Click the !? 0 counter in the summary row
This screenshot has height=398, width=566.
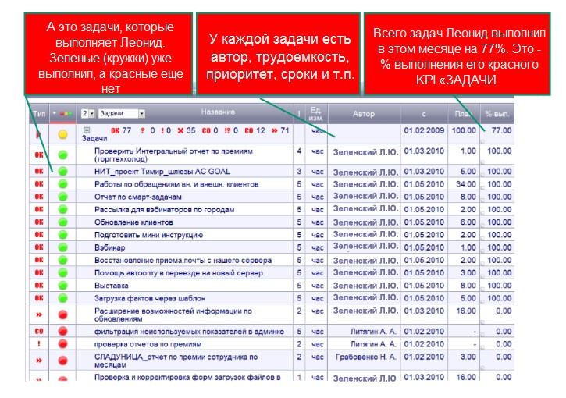[231, 130]
